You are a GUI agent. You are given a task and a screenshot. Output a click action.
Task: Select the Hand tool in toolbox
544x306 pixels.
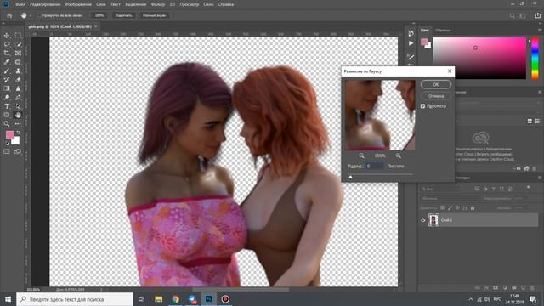[18, 115]
